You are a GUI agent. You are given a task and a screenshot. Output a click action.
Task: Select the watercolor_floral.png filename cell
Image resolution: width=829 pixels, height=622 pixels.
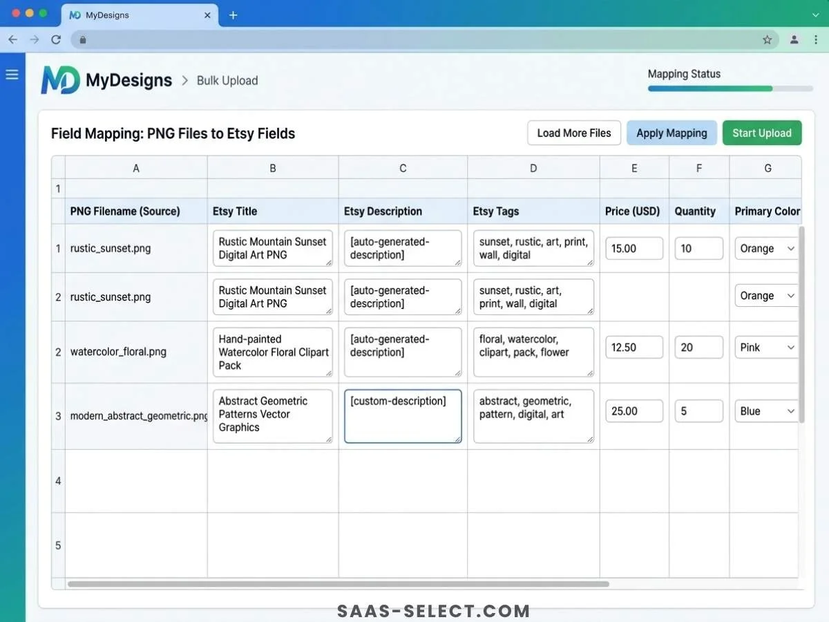136,352
